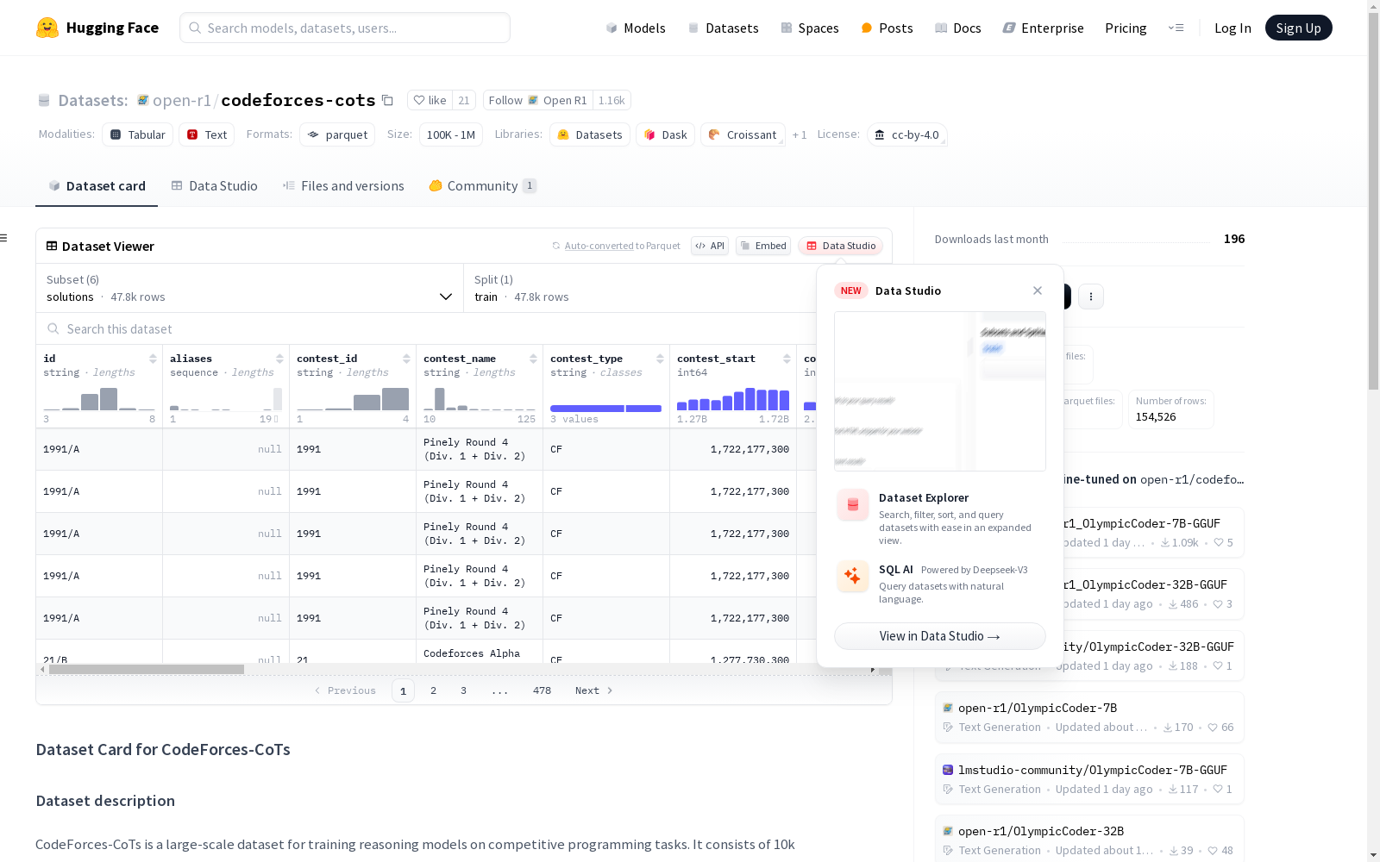Go to Models in the top navigation
The width and height of the screenshot is (1380, 862).
pyautogui.click(x=636, y=28)
